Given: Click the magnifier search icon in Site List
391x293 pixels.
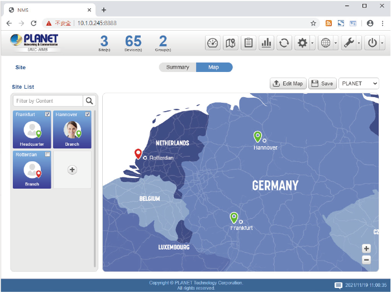Looking at the screenshot, I should 89,101.
